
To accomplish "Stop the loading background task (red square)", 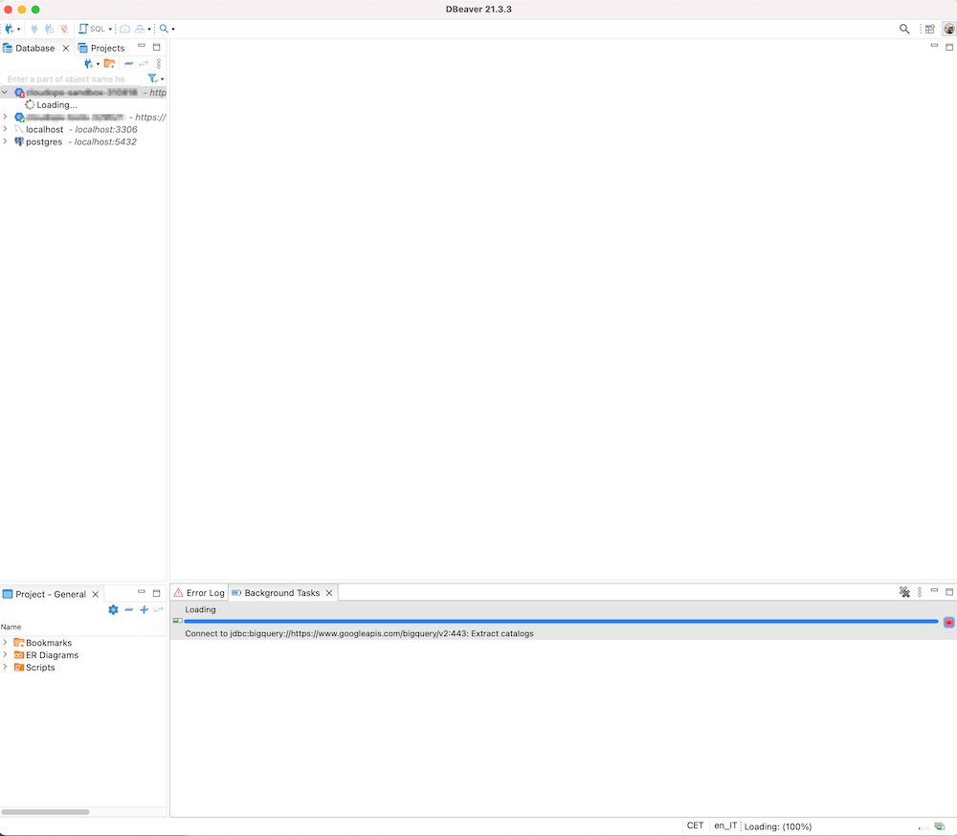I will point(948,622).
